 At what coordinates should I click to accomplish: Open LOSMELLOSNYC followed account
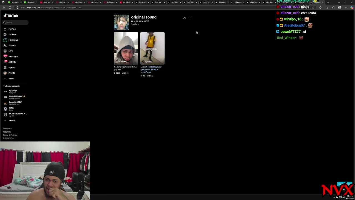pyautogui.click(x=15, y=97)
